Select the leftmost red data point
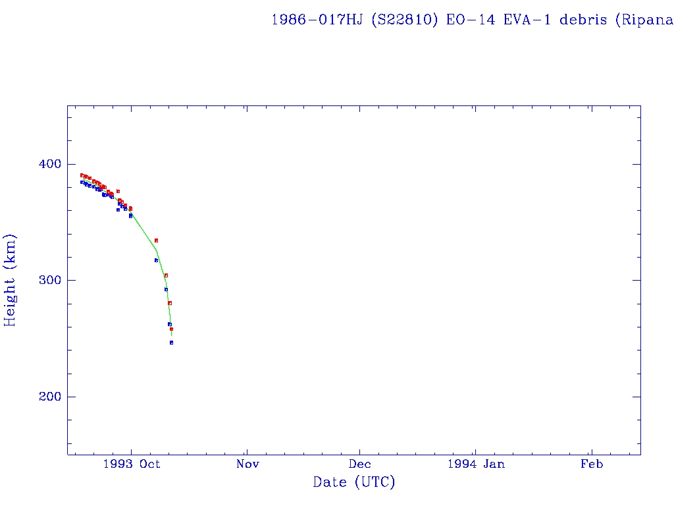This screenshot has width=674, height=506. pos(82,175)
